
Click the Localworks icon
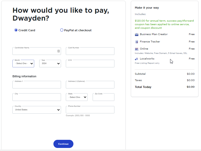point(137,59)
